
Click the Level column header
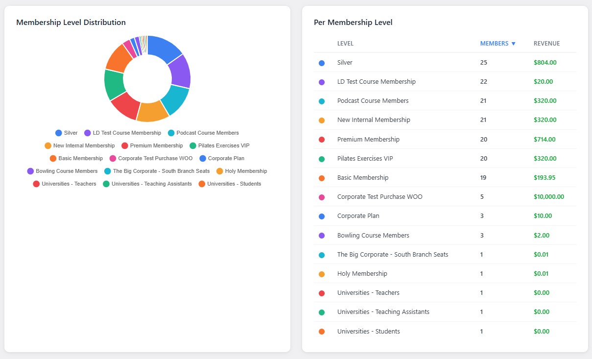coord(345,43)
